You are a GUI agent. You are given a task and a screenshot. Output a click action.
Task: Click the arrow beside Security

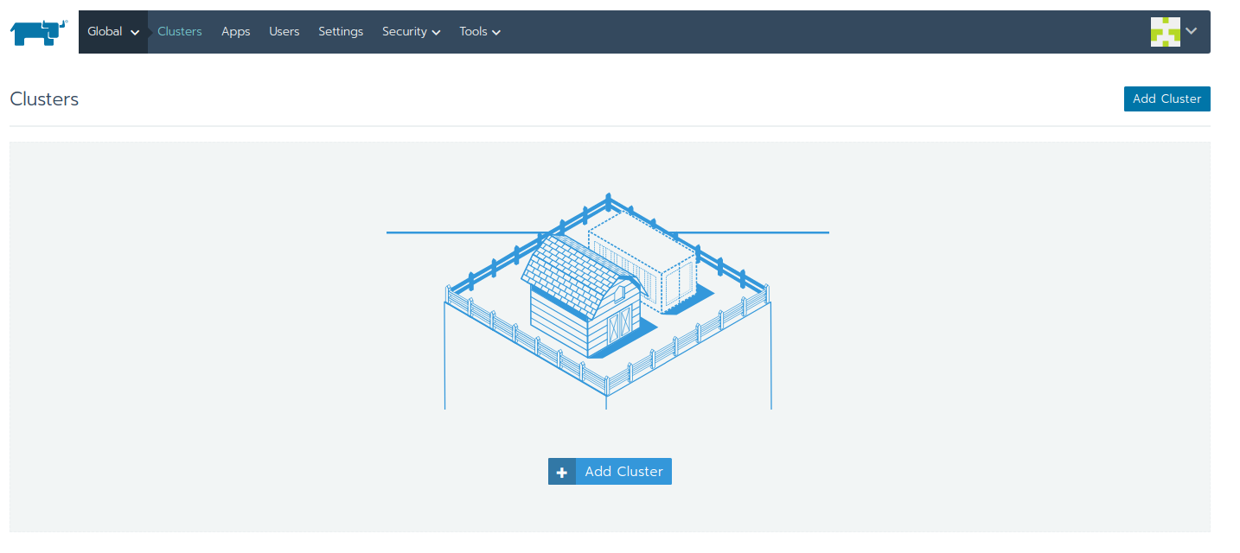[x=436, y=33]
